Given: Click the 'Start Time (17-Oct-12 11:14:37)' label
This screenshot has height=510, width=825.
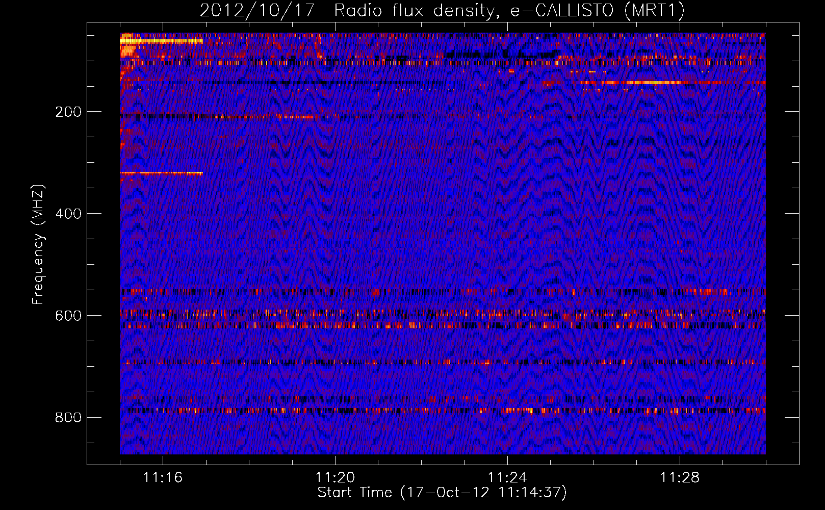Looking at the screenshot, I should coord(442,493).
